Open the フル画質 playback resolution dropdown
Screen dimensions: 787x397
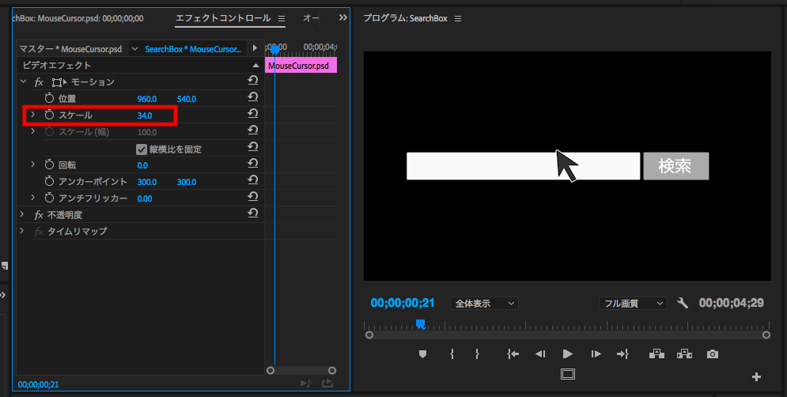coord(632,303)
